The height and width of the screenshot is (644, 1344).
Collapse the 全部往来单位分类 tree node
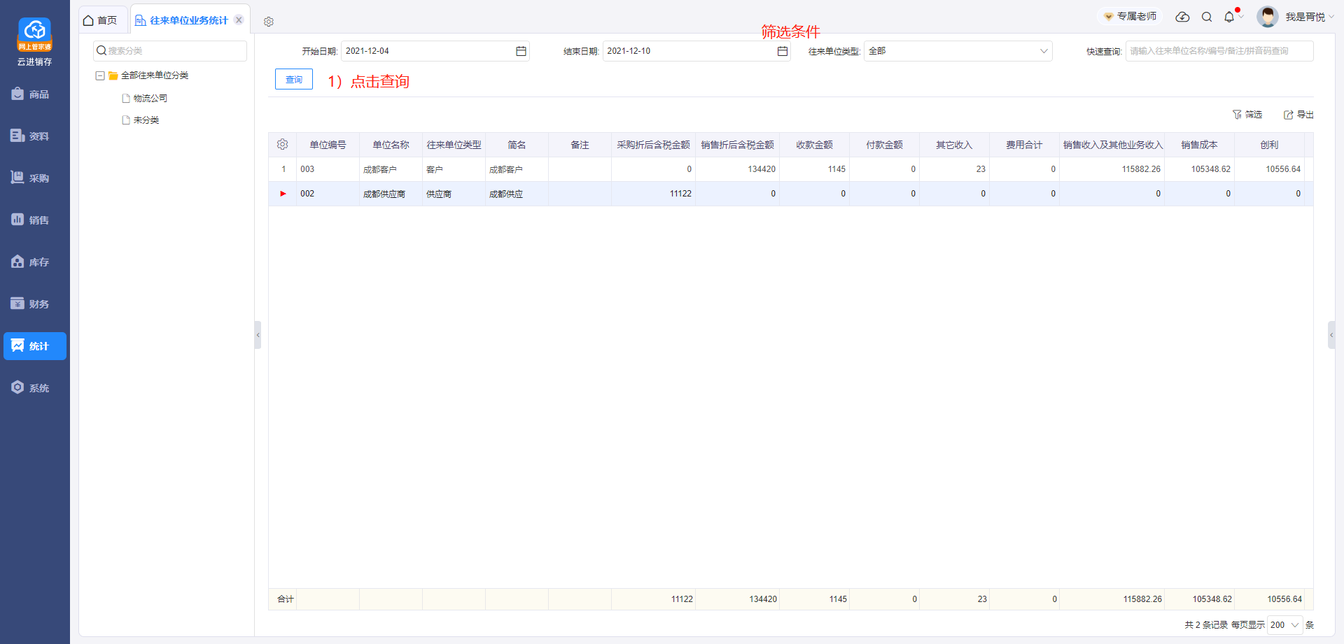[100, 76]
